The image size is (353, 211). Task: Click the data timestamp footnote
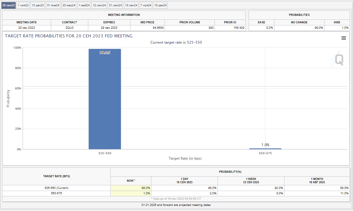point(176,199)
